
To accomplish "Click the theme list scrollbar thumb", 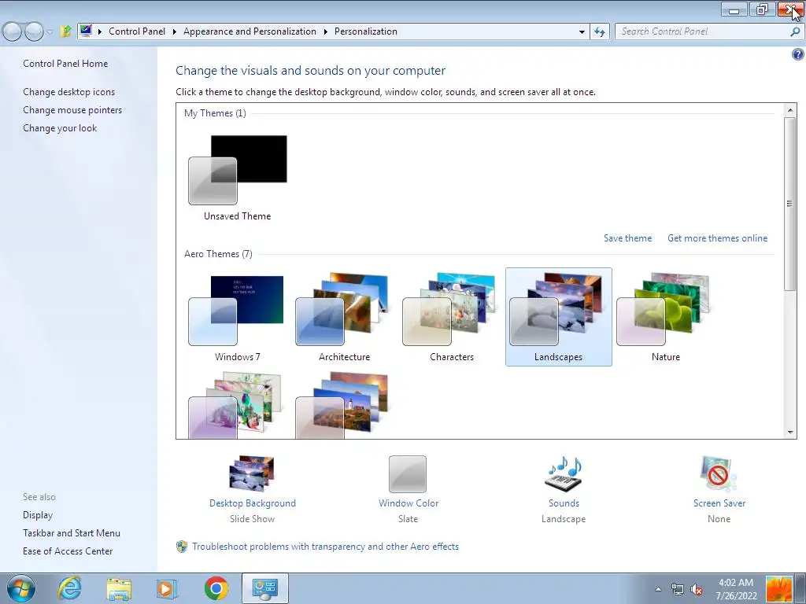I will [790, 204].
